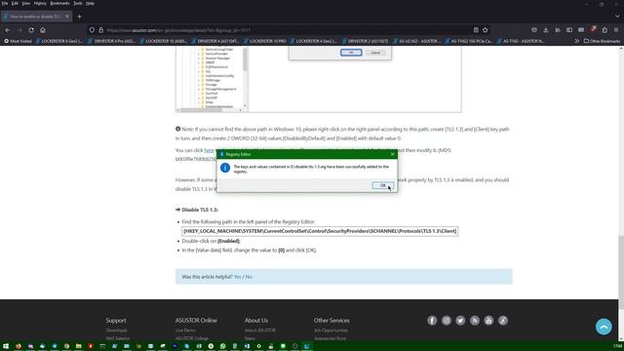Open the extensions puzzle-piece icon
The height and width of the screenshot is (351, 624).
[604, 30]
